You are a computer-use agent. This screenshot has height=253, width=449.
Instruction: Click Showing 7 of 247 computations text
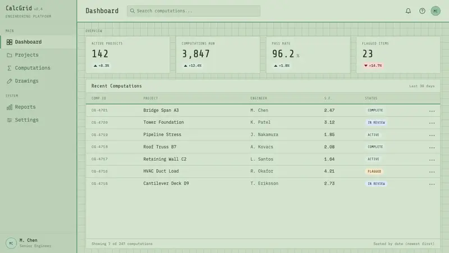click(122, 244)
